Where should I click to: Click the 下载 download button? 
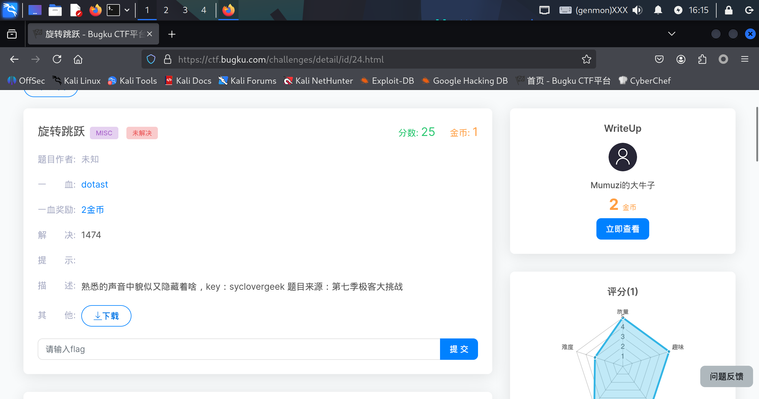coord(106,316)
